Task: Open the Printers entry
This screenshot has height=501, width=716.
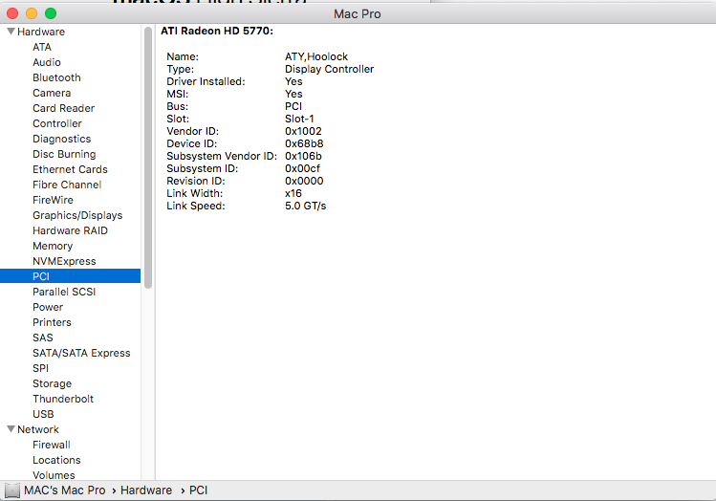Action: [x=52, y=322]
